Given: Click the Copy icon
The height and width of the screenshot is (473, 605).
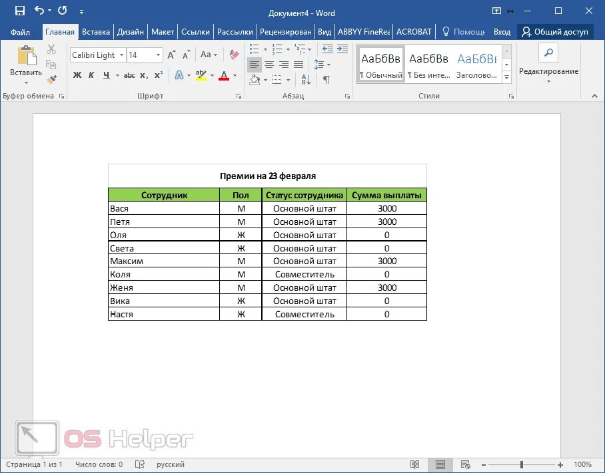Looking at the screenshot, I should 51,65.
